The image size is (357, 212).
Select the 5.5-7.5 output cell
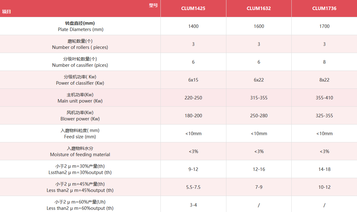[193, 187]
